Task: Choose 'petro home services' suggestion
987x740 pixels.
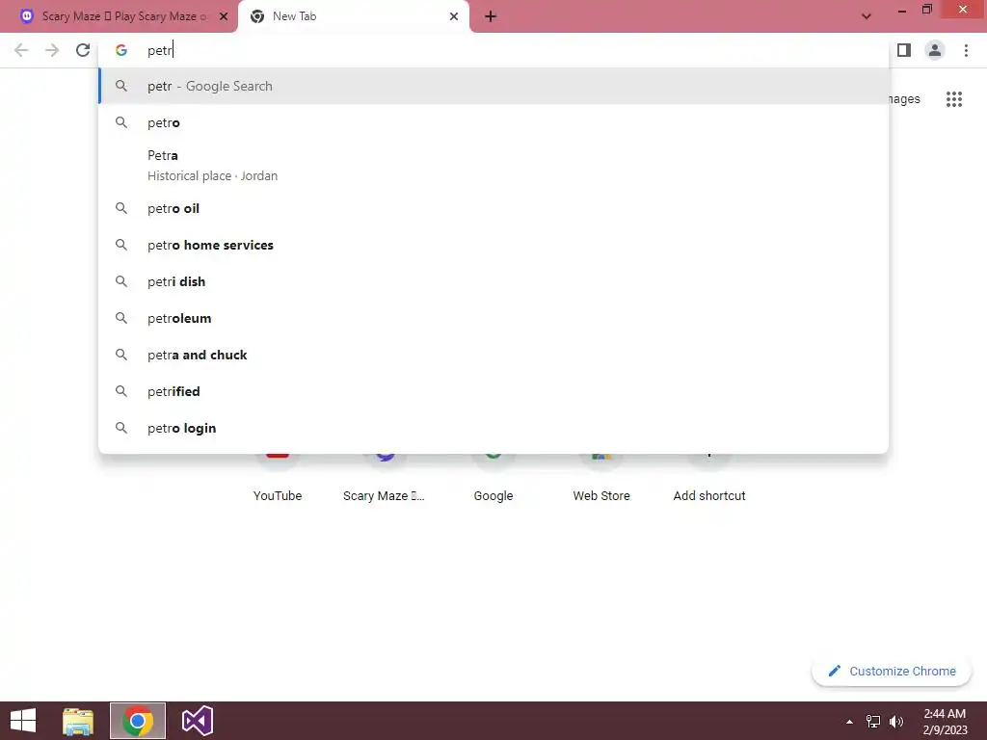Action: click(x=494, y=245)
